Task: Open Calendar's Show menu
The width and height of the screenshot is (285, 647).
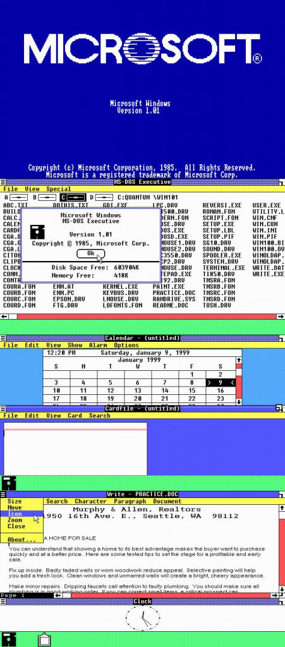Action: 75,346
